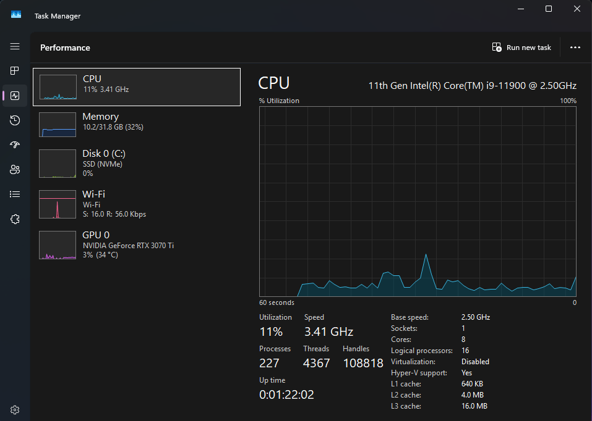This screenshot has height=421, width=592.
Task: Click the 0:01:22:02 up time value
Action: click(286, 394)
